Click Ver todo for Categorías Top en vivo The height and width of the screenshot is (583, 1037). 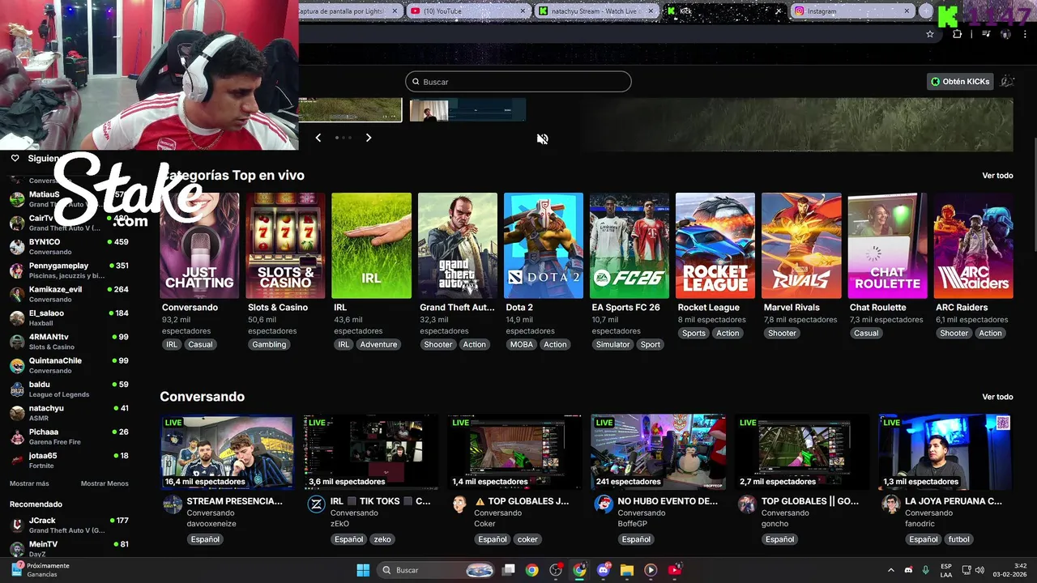tap(997, 176)
